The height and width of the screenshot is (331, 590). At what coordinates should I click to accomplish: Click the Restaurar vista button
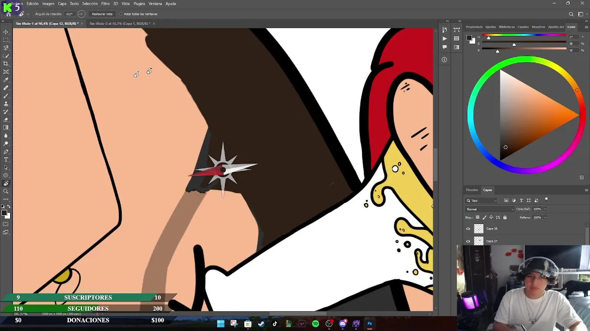(x=102, y=14)
